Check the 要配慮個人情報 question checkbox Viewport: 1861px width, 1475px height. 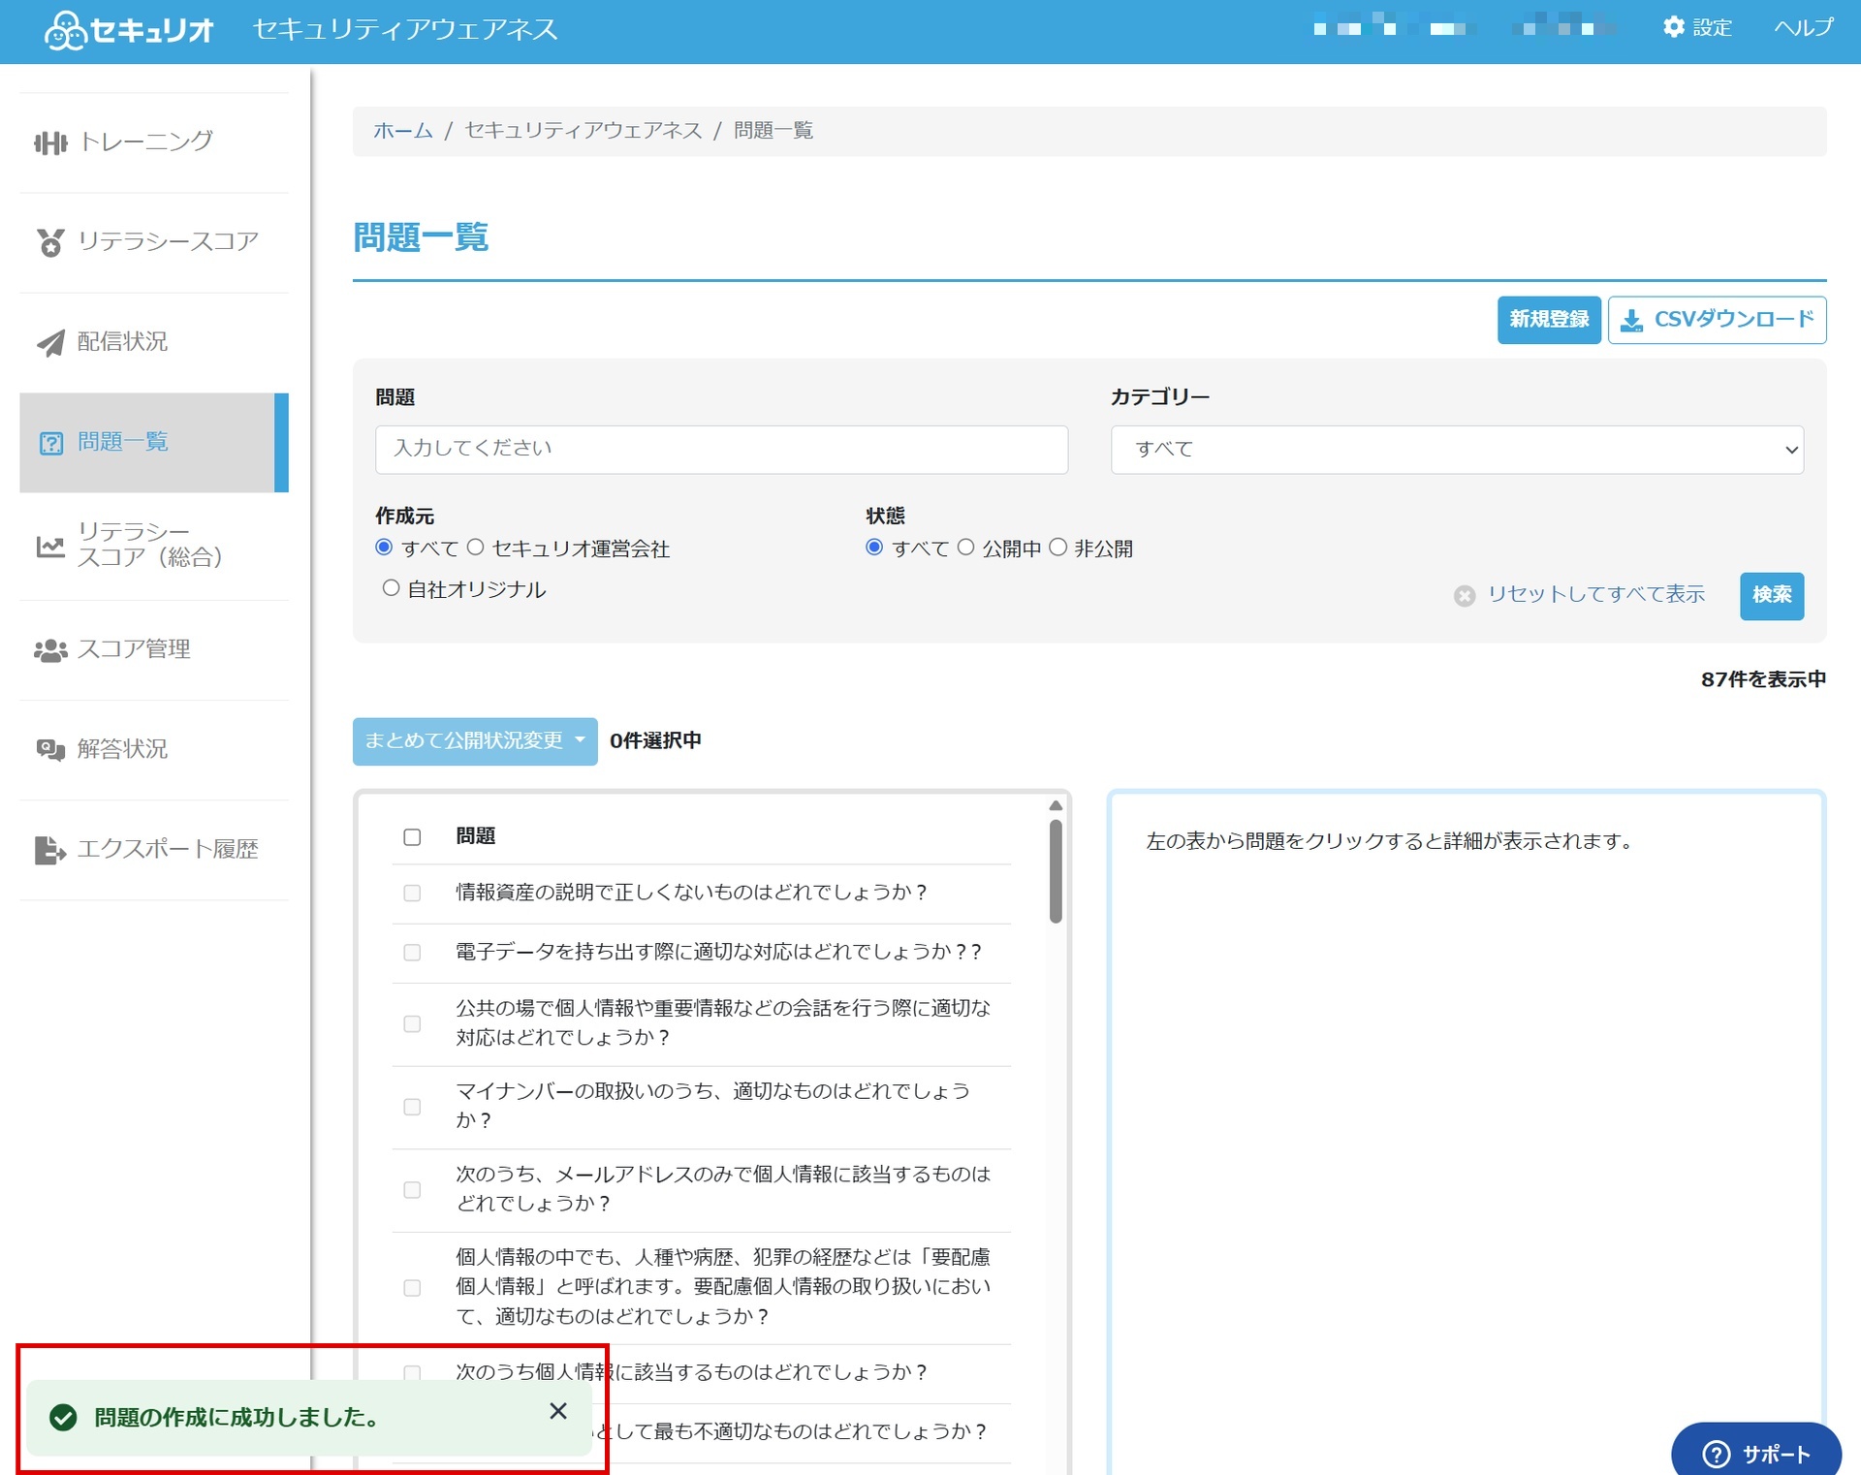pyautogui.click(x=412, y=1288)
